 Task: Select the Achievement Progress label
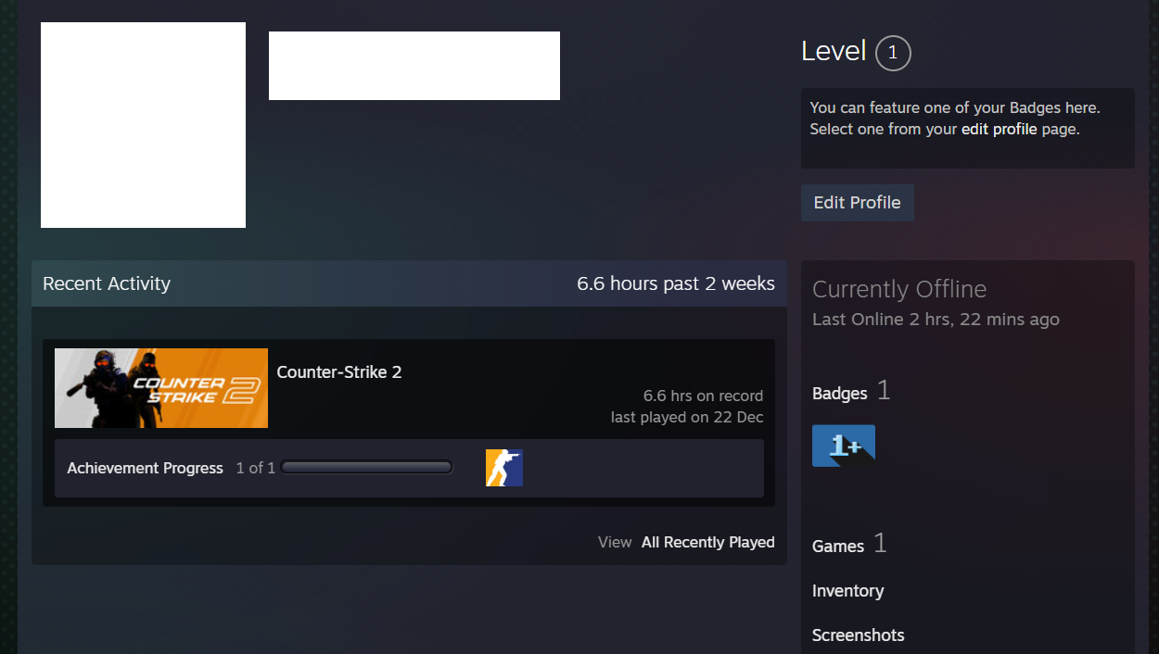click(145, 468)
